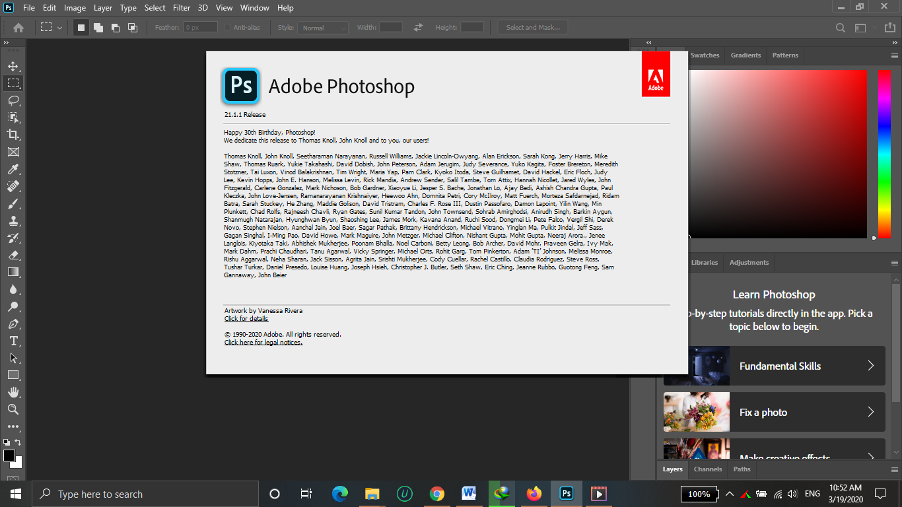Select the Rectangle shape tool
Viewport: 902px width, 507px height.
click(13, 375)
